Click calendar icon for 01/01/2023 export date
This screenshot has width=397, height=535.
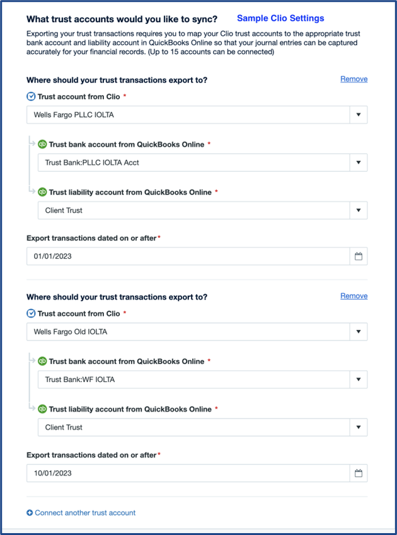[359, 256]
